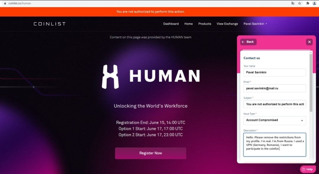319x174 pixels.
Task: Click the 'Option 1 Start: June 17' line
Action: tap(151, 129)
